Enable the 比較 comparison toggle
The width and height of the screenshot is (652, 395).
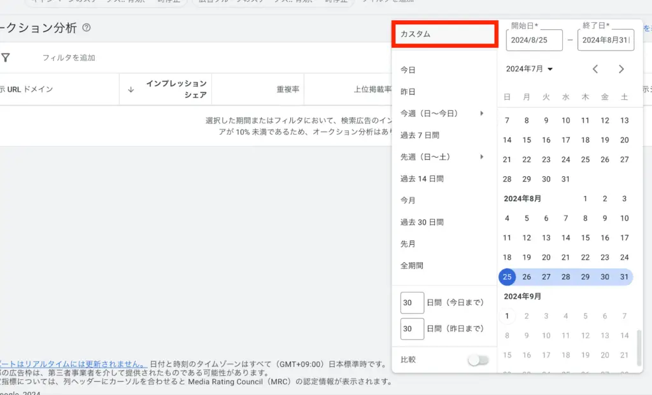click(x=478, y=359)
